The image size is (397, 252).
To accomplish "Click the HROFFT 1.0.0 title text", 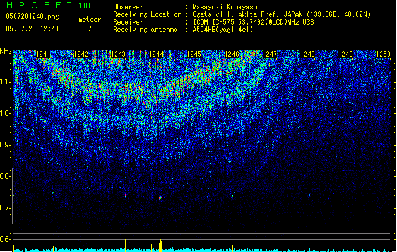I will coord(49,5).
